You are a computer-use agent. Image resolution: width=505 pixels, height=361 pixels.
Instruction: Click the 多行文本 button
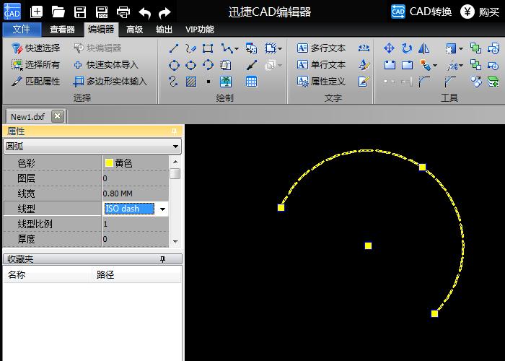[x=321, y=48]
